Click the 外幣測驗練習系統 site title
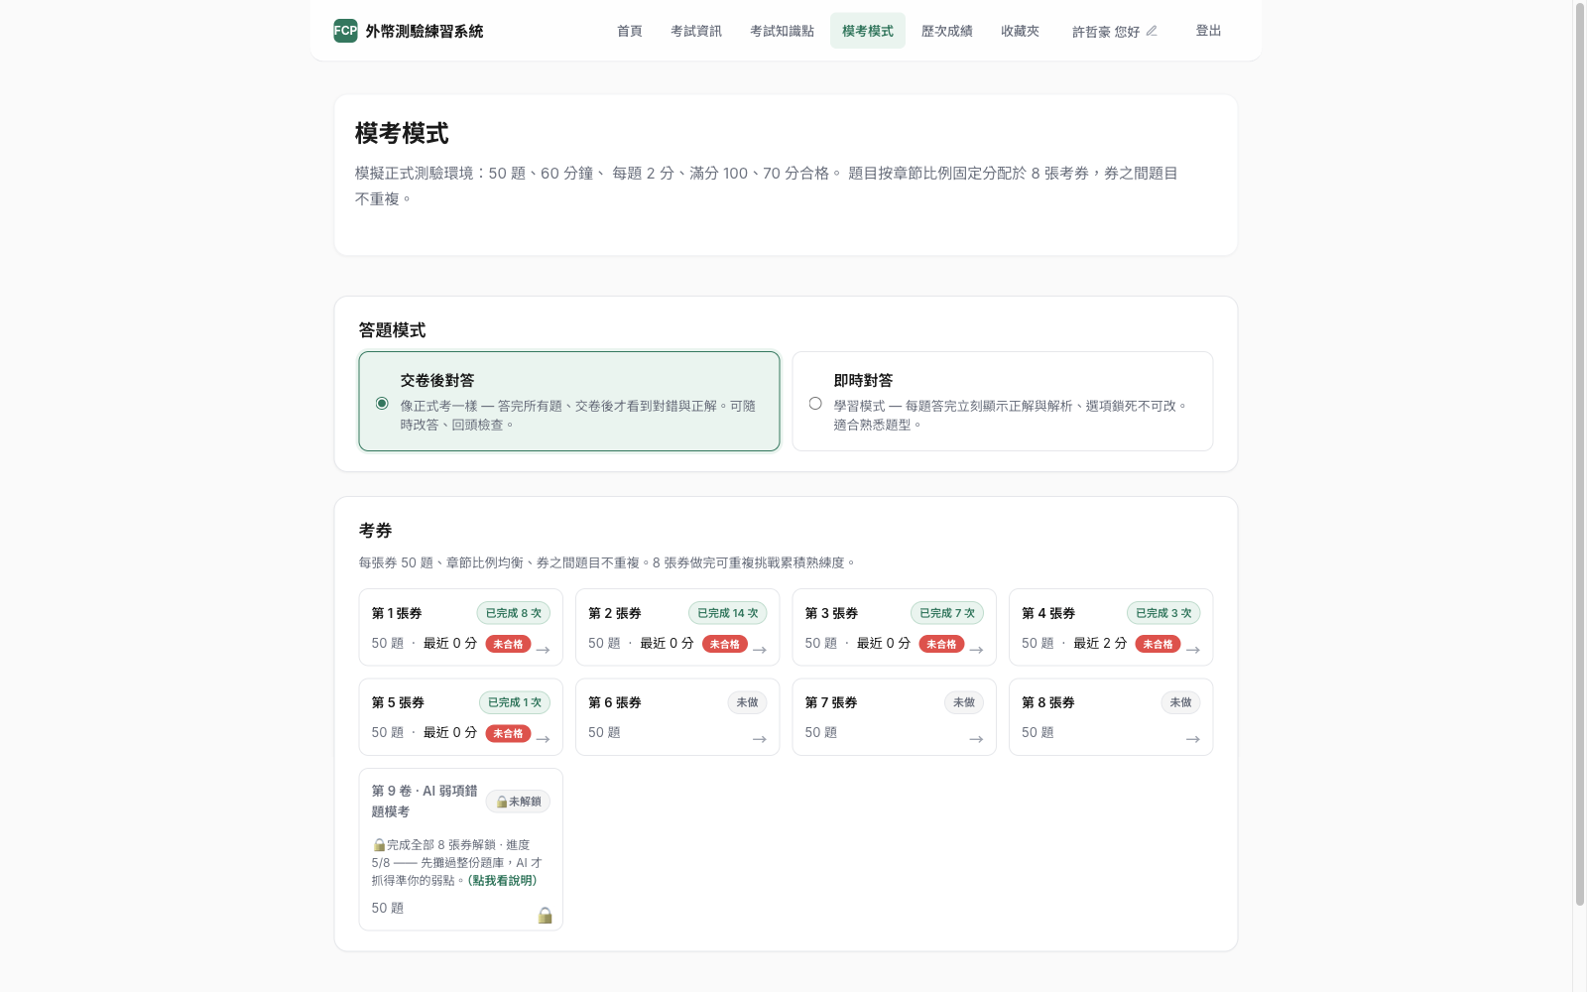 point(425,31)
